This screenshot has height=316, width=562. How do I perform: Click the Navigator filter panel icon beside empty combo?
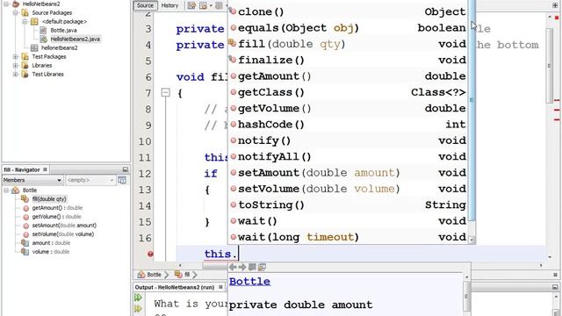pos(122,180)
